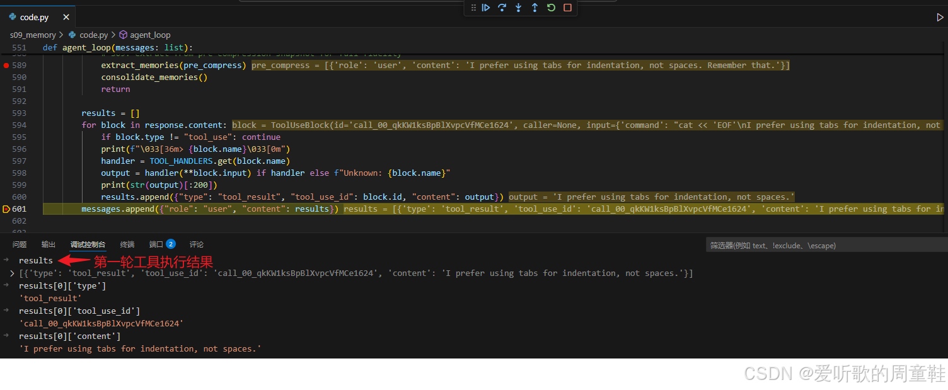
Task: Step out using the debug toolbar
Action: pyautogui.click(x=535, y=8)
